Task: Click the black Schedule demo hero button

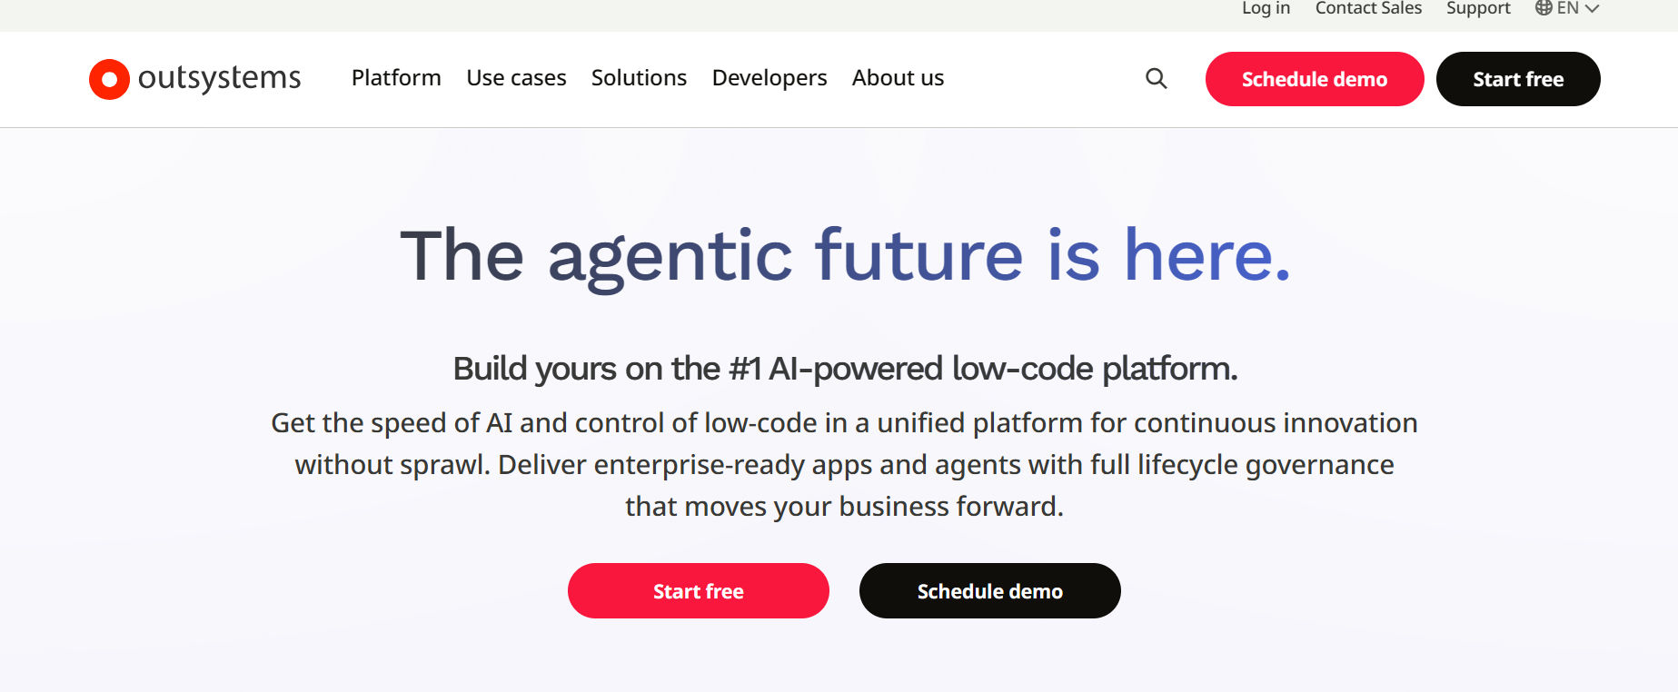Action: [x=989, y=590]
